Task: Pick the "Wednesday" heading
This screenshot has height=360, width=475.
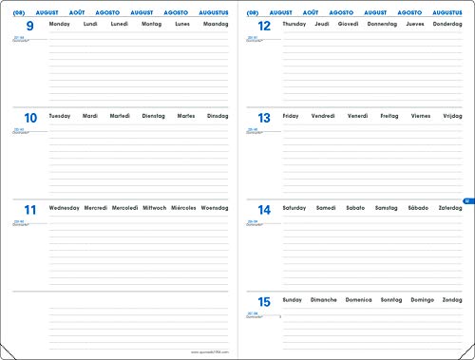Action: click(x=64, y=208)
